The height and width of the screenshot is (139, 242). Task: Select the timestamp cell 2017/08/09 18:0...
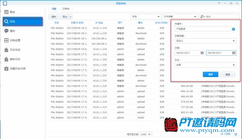pyautogui.click(x=78, y=49)
